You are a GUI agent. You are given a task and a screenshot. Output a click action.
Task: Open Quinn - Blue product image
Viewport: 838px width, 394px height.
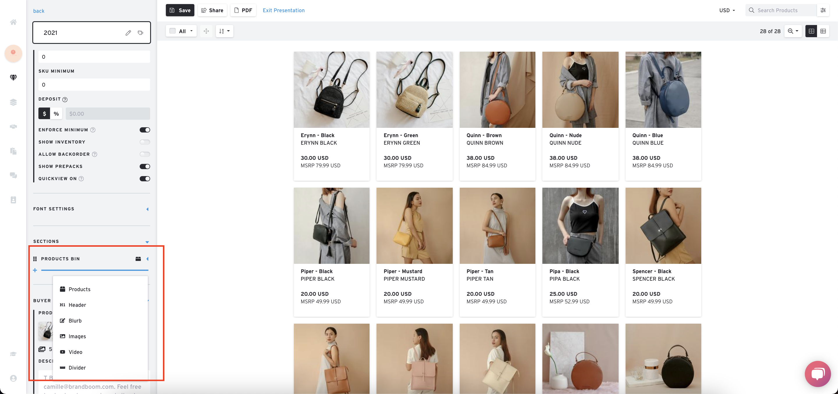pyautogui.click(x=663, y=90)
